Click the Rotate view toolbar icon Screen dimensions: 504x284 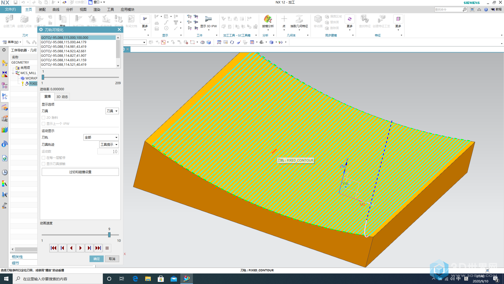232,42
